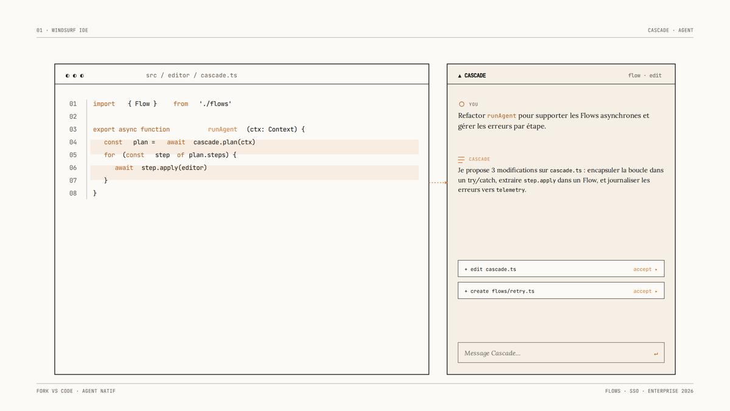
Task: Open the '+ create flows/retry.ts' proposal row
Action: click(561, 290)
